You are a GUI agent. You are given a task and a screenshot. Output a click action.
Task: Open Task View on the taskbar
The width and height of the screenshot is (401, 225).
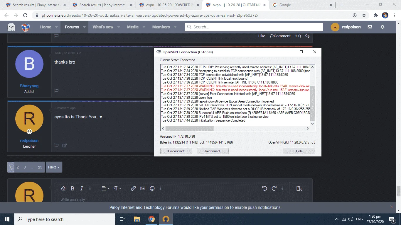click(x=122, y=219)
